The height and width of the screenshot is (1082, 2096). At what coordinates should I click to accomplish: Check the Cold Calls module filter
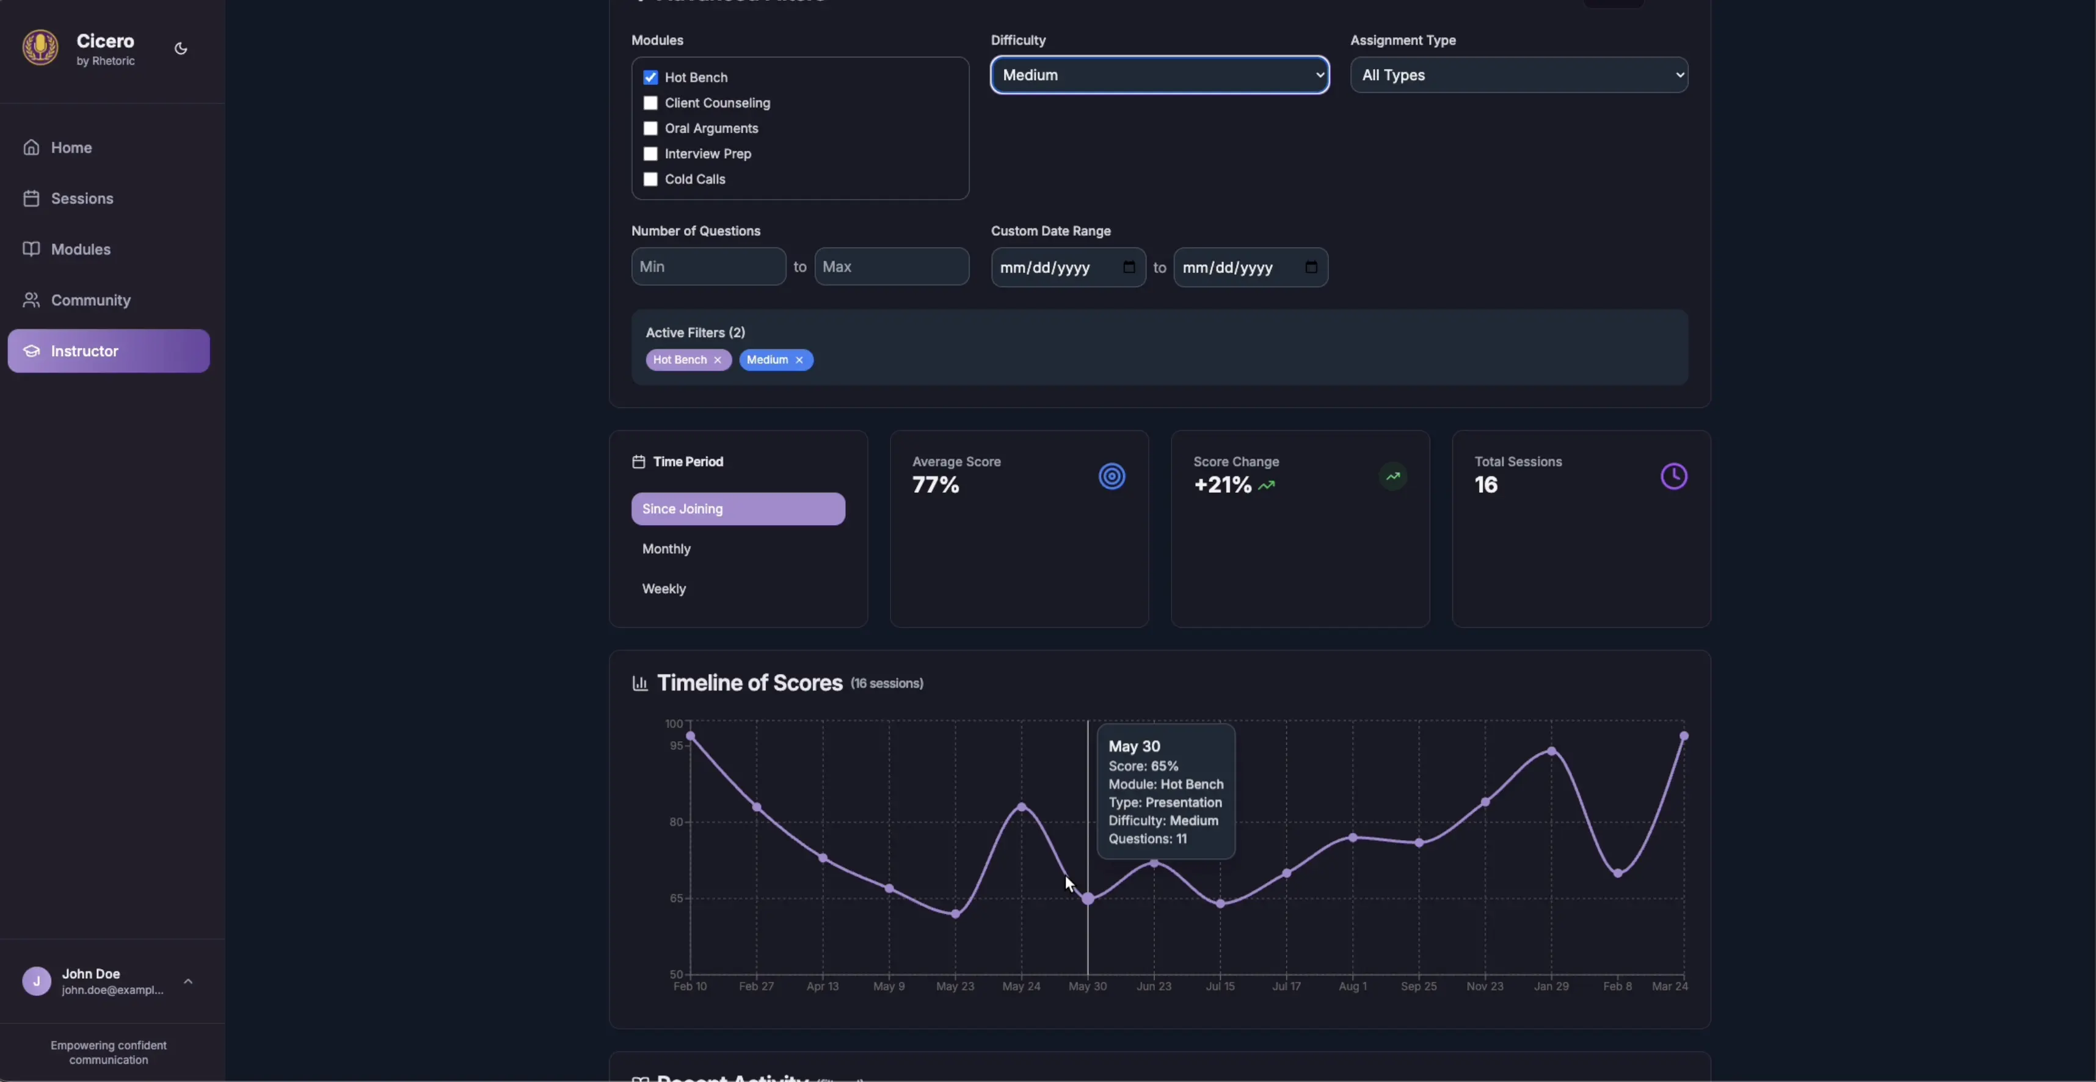point(650,179)
